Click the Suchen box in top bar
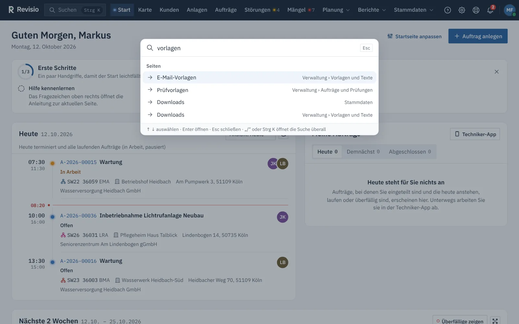This screenshot has height=324, width=519. (x=75, y=10)
